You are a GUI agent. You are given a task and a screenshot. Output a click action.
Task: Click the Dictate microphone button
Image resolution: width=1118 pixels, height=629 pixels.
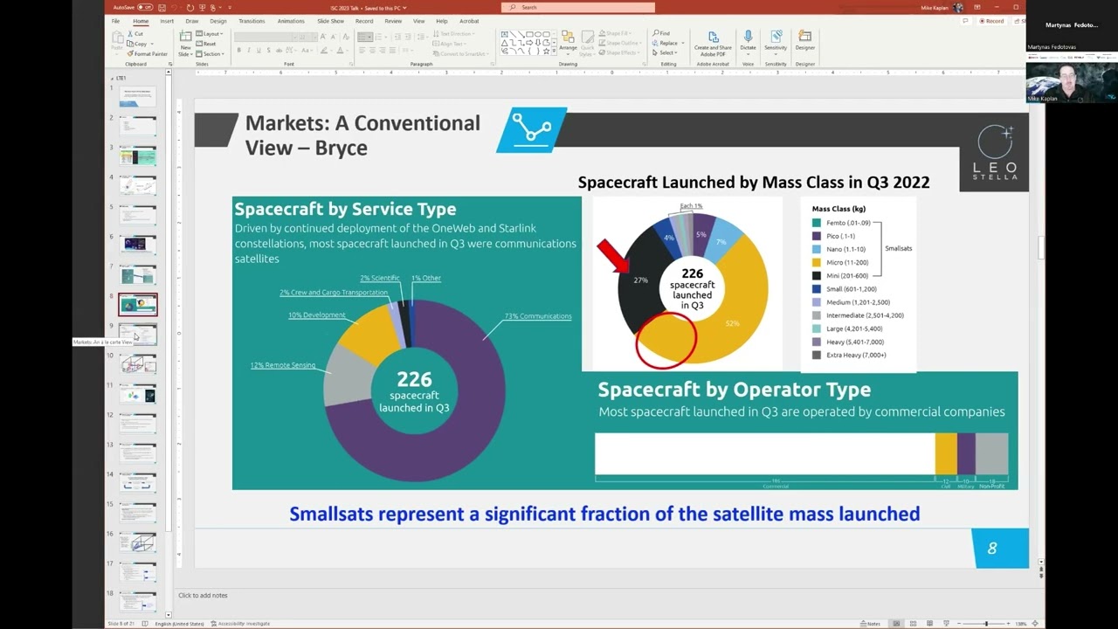click(x=748, y=42)
